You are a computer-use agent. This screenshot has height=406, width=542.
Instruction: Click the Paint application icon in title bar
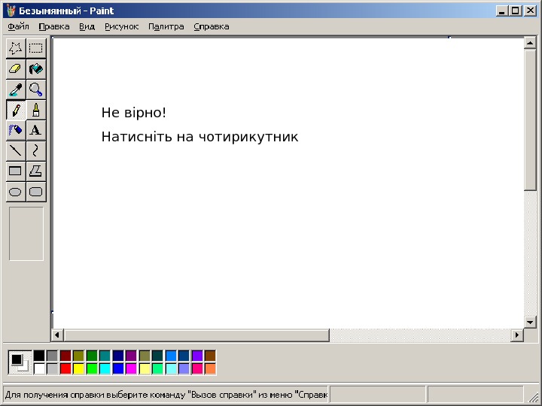tap(11, 11)
